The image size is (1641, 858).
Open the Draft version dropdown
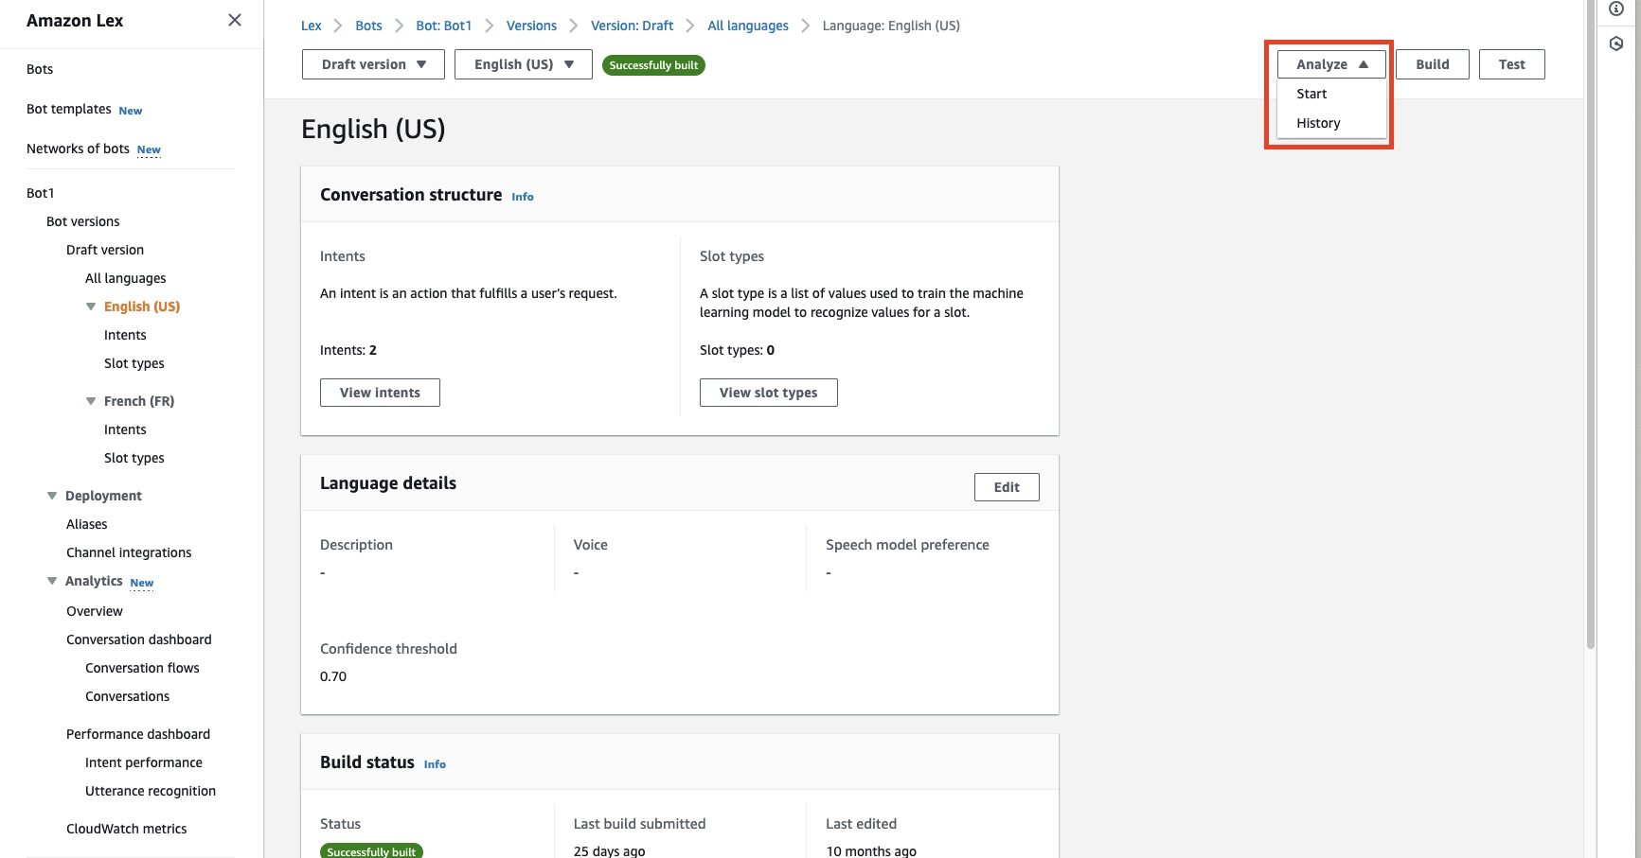(372, 64)
